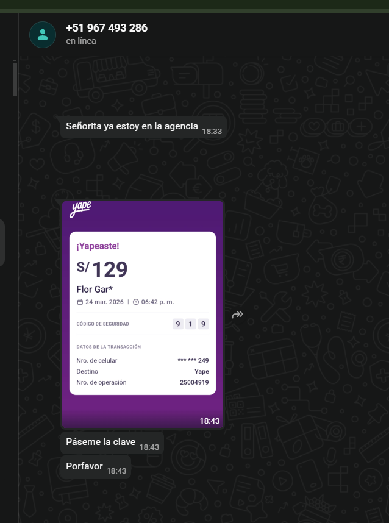Select the "Porfavor" message bubble
The image size is (389, 523).
pos(84,466)
